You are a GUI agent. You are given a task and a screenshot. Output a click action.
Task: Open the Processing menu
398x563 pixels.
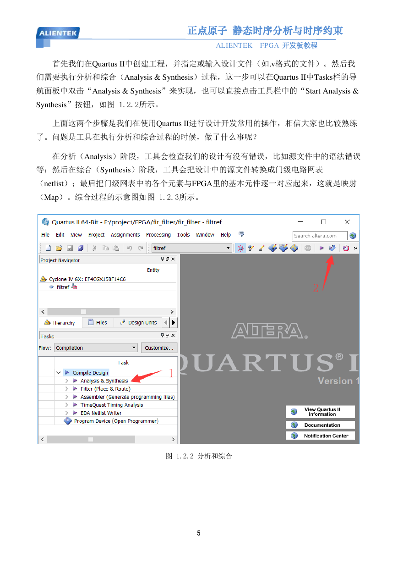tap(158, 235)
